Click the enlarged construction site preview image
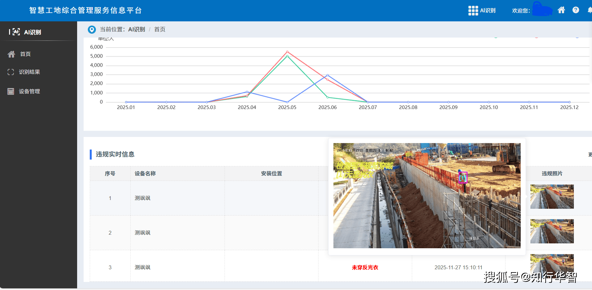 pos(427,195)
